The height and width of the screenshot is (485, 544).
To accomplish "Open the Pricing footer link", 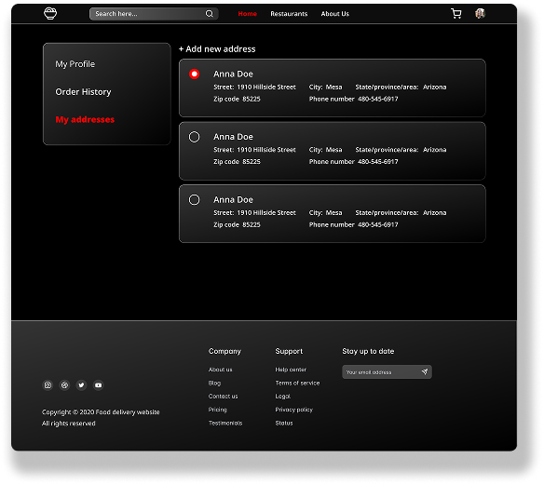I will coord(218,410).
